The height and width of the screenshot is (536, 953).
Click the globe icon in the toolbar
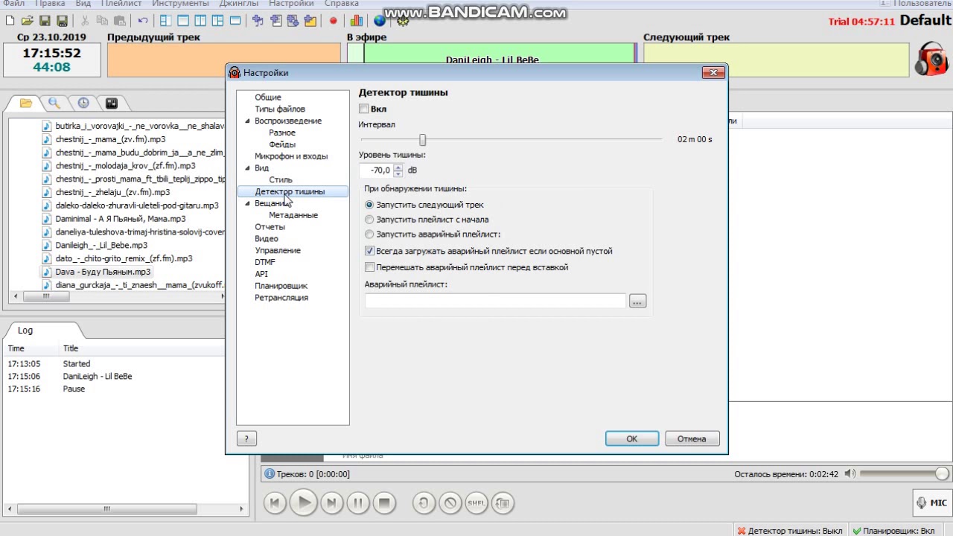point(380,20)
